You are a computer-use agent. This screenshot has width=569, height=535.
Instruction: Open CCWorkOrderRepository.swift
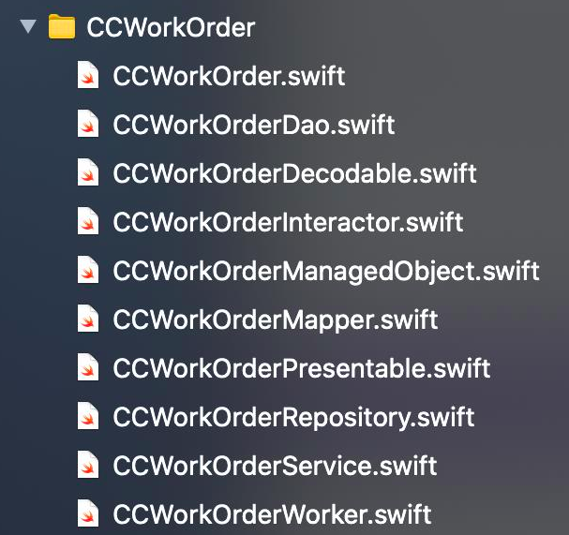293,417
